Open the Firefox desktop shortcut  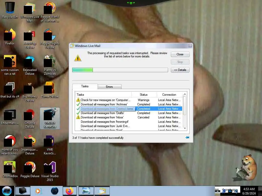tap(10, 37)
